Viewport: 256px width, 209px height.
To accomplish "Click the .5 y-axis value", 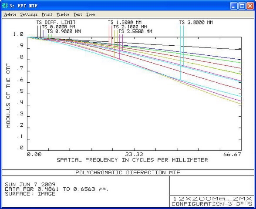I will [x=20, y=91].
